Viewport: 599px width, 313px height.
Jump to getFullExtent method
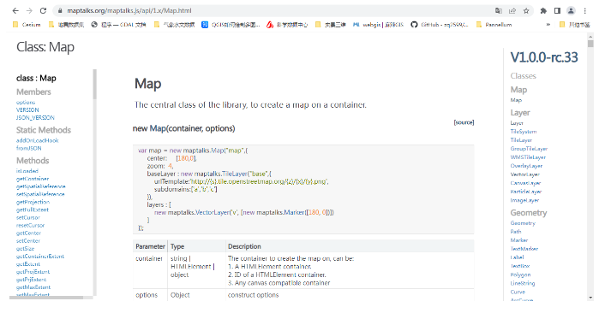coord(33,210)
